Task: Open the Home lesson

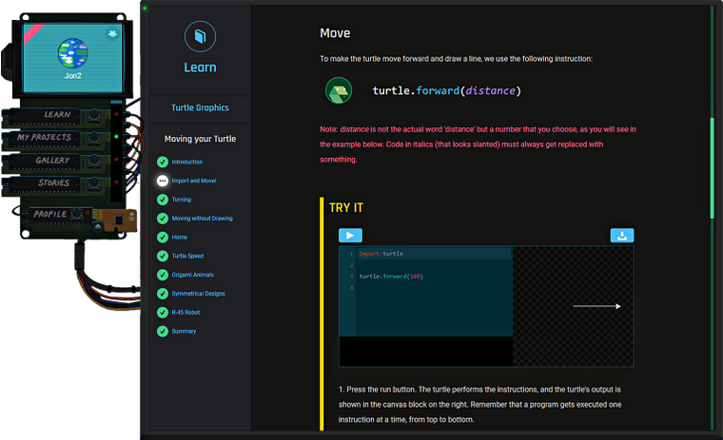Action: click(x=180, y=238)
